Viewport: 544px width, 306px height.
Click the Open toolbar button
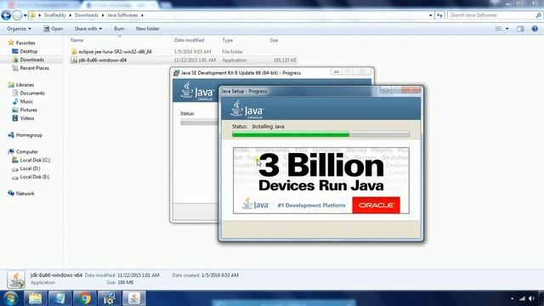tap(54, 29)
